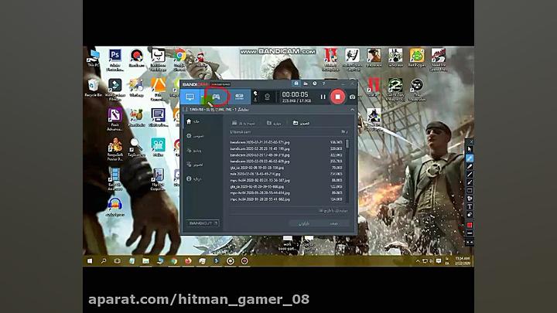This screenshot has height=313, width=557.
Task: Click the Bandicam desktop shortcut
Action: (137, 58)
